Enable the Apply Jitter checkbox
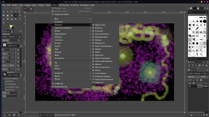The height and width of the screenshot is (117, 209). pyautogui.click(x=4, y=81)
